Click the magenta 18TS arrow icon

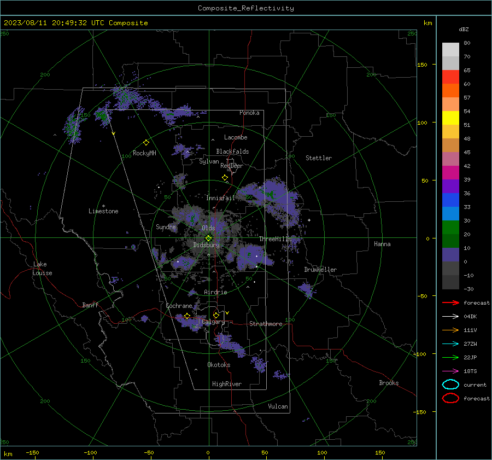(x=450, y=371)
